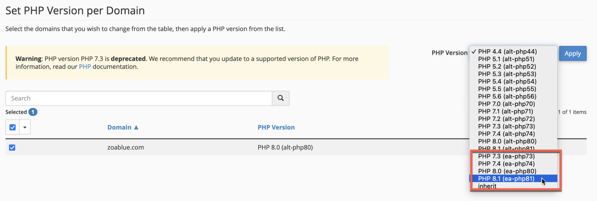Open the selection options caret dropdown

click(x=25, y=128)
